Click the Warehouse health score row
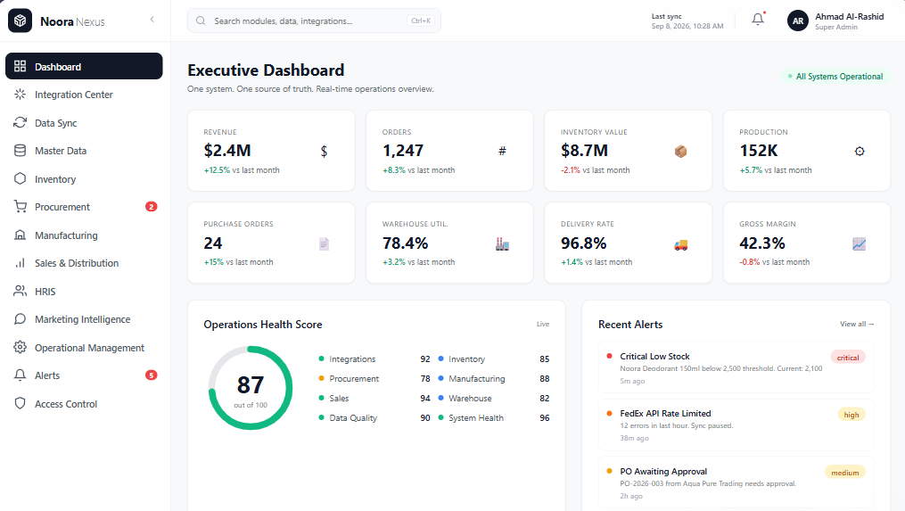The image size is (905, 511). 493,399
